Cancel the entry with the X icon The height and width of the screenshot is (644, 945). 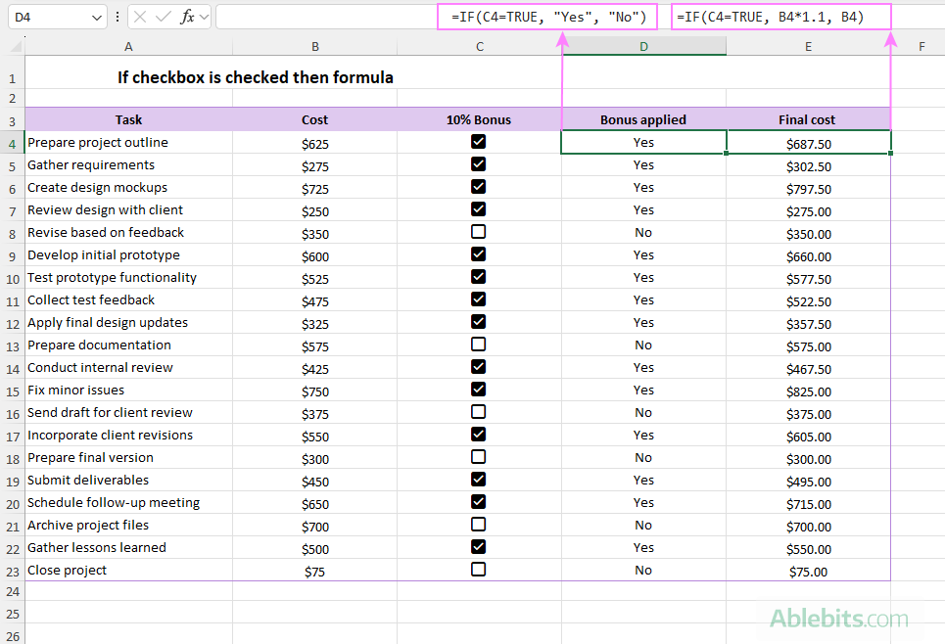pyautogui.click(x=140, y=16)
